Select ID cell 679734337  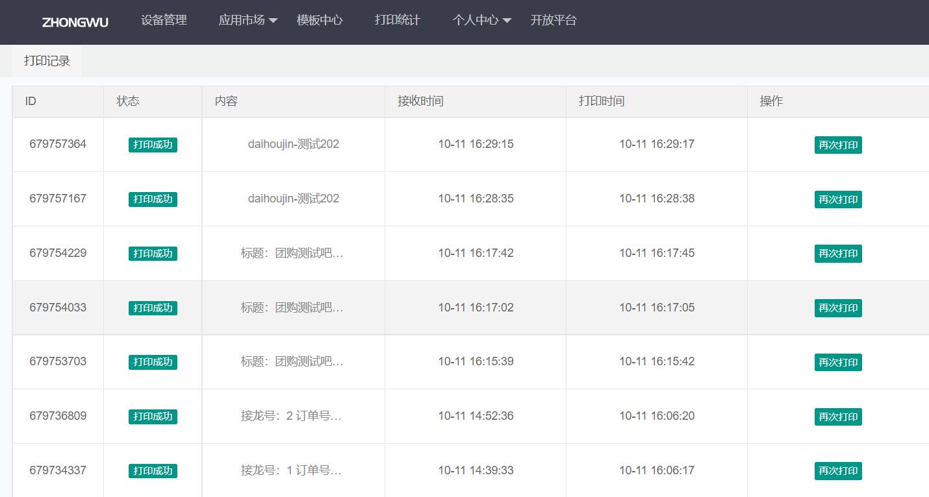click(x=58, y=470)
